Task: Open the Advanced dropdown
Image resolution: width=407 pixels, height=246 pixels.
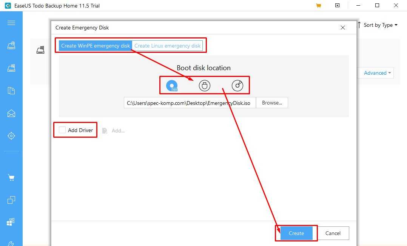Action: [378, 73]
